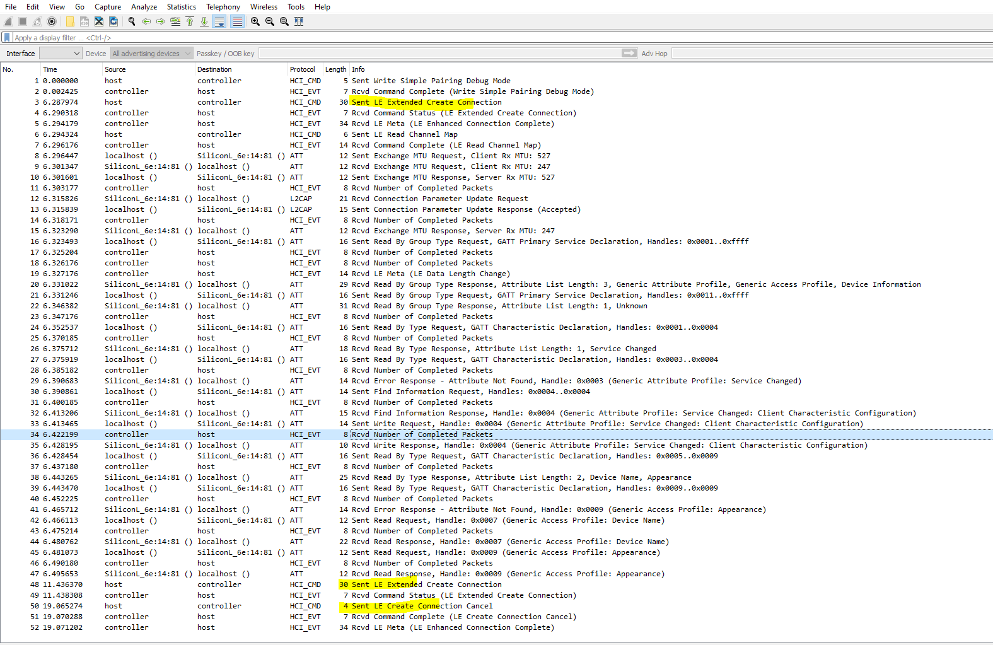
Task: Find a packet magnifier icon
Action: 132,21
